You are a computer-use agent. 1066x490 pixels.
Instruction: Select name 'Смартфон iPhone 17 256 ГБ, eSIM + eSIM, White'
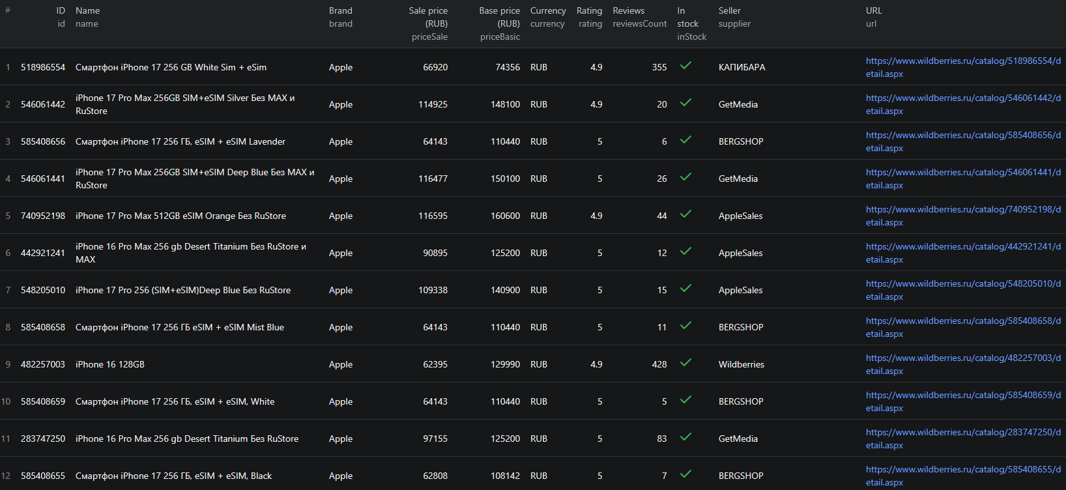[x=175, y=401]
